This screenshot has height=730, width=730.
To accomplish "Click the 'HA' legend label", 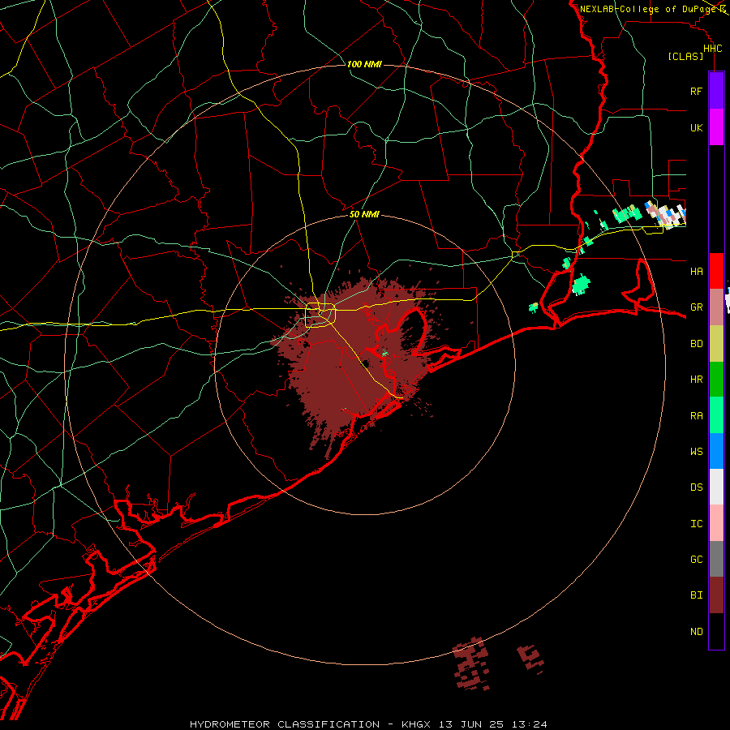I will click(696, 271).
